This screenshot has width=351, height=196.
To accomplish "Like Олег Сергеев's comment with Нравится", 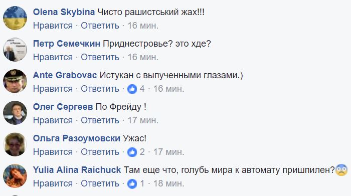I will (53, 120).
